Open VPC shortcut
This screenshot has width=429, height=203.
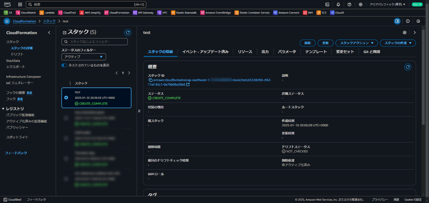162,13
